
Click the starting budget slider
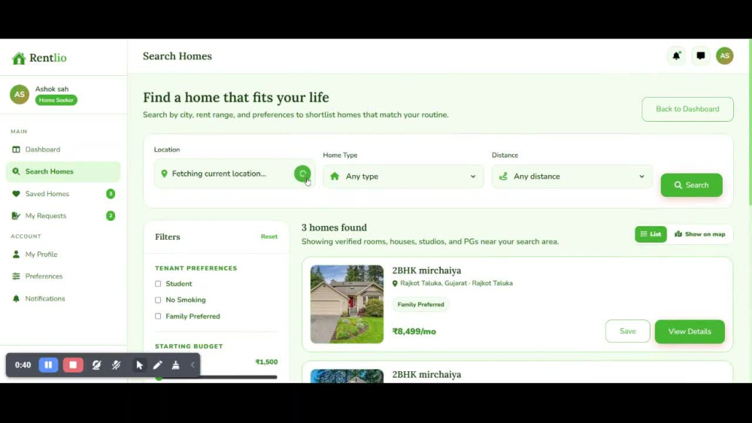pyautogui.click(x=217, y=377)
